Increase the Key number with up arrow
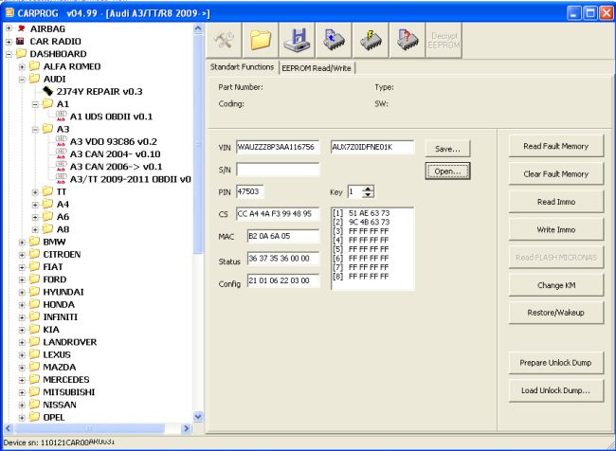 [368, 188]
